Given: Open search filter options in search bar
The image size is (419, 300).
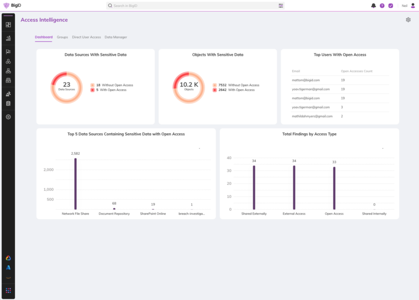Looking at the screenshot, I should pyautogui.click(x=281, y=6).
